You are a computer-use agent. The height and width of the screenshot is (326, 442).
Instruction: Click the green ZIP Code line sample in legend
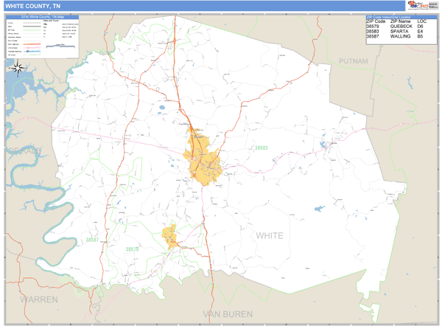(32, 30)
